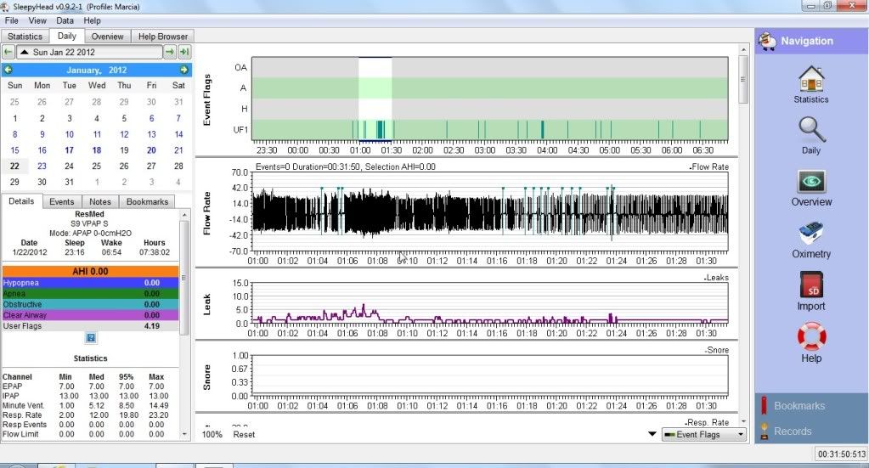Click the orange AHI 0.00 bar

pos(90,272)
